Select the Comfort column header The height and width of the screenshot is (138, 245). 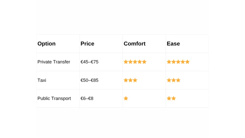click(134, 44)
